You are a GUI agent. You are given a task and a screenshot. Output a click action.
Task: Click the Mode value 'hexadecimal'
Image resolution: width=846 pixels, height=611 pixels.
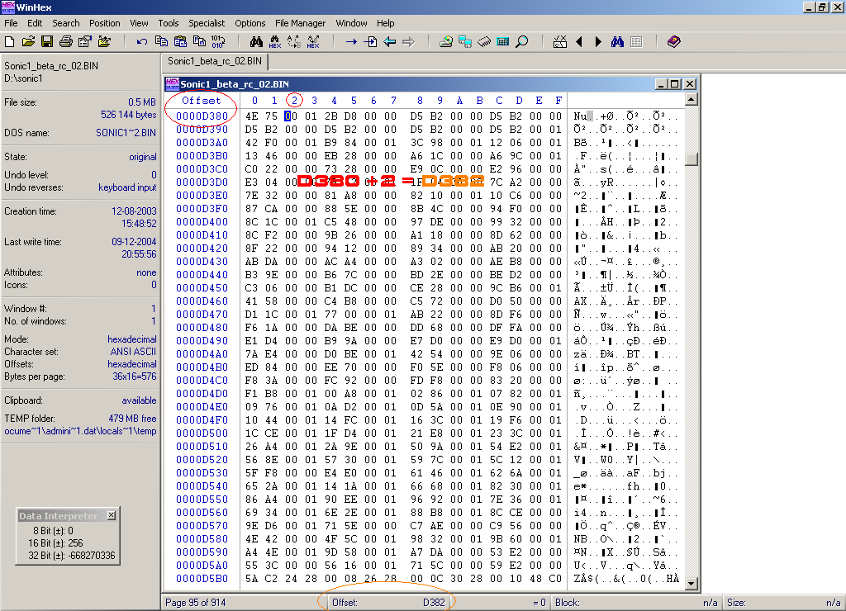point(131,339)
